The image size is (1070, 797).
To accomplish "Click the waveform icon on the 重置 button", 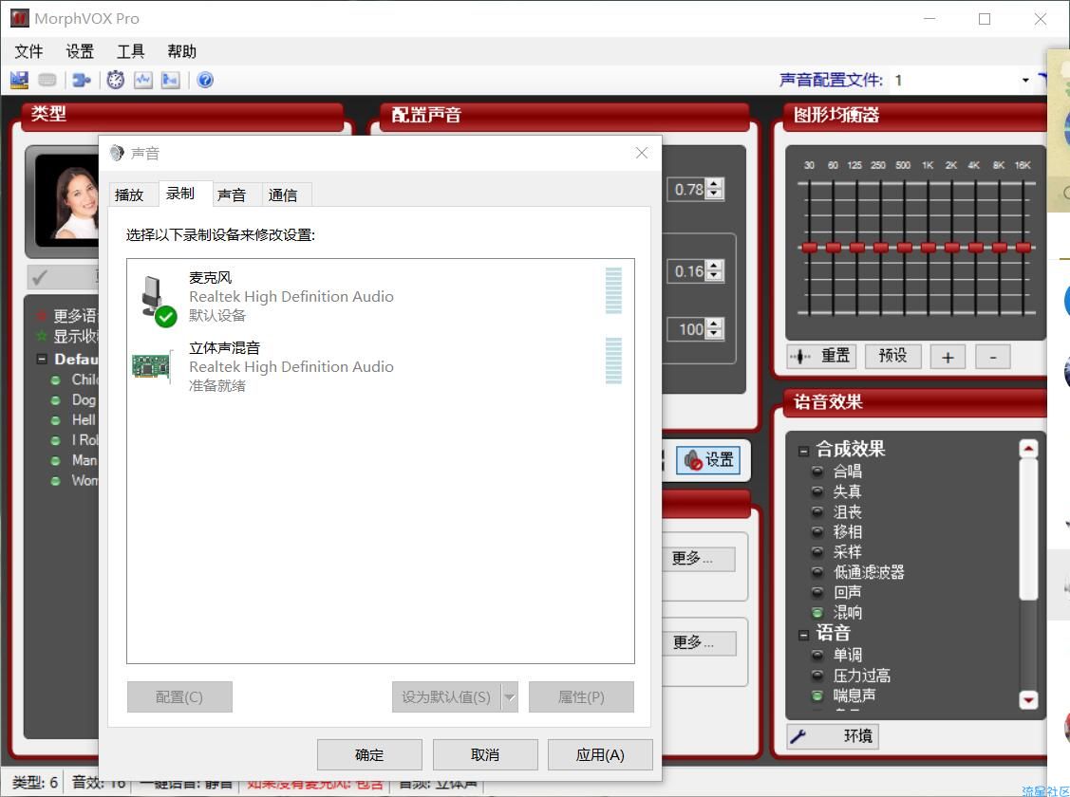I will [x=799, y=356].
